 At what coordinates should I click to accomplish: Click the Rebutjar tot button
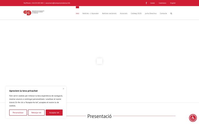[x=36, y=112]
